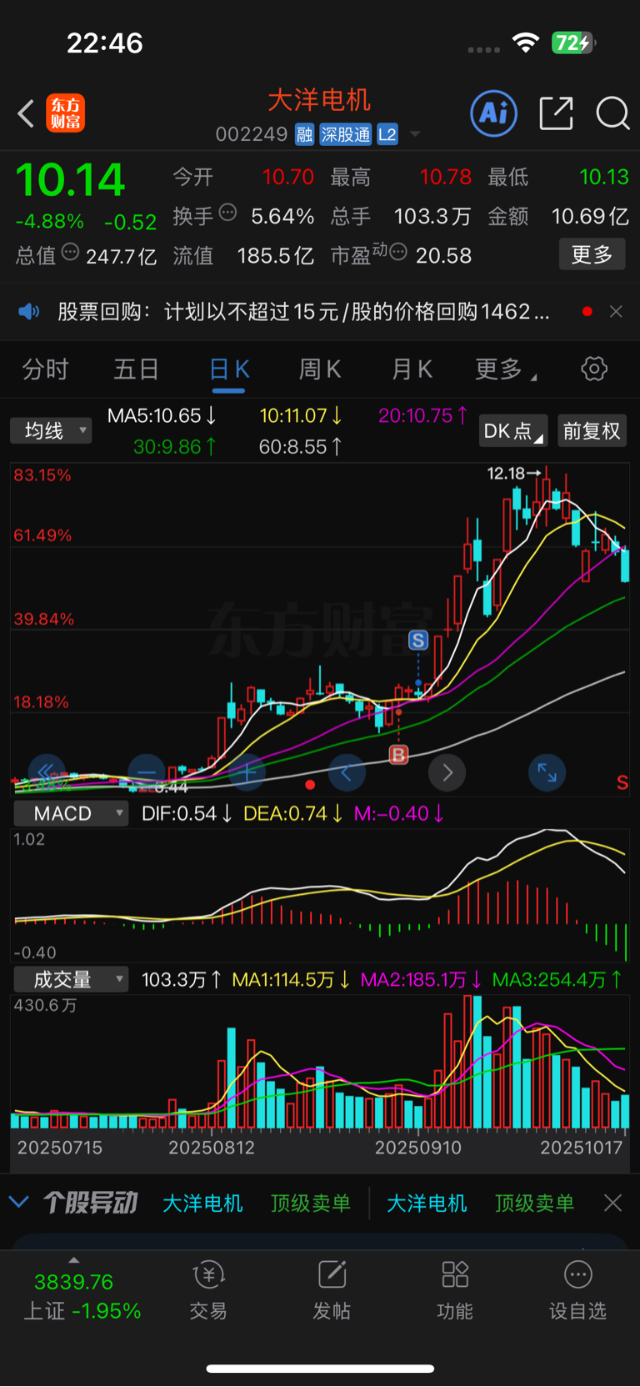The width and height of the screenshot is (640, 1387).
Task: Tap the MA5:10.65 value
Action: (x=162, y=415)
